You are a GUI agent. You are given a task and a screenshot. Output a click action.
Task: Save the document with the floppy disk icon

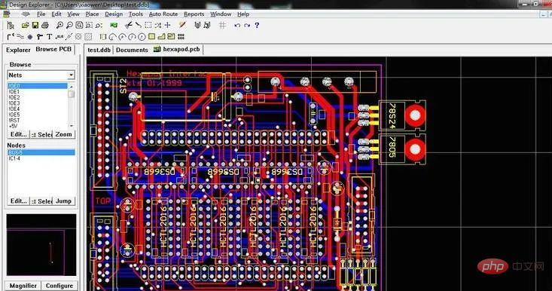click(35, 25)
